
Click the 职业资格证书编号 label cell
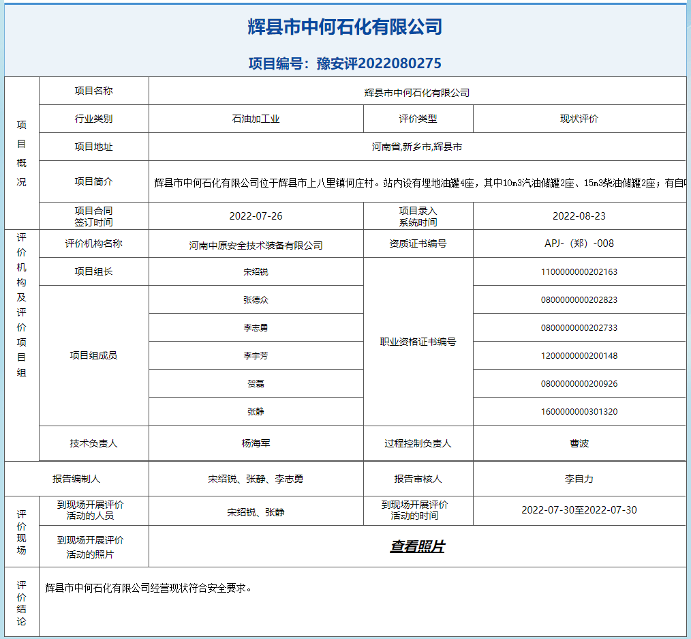pyautogui.click(x=418, y=342)
